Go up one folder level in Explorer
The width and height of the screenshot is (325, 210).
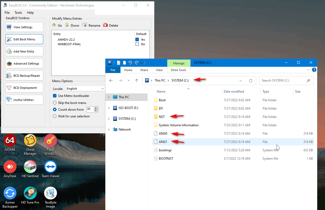(137, 80)
